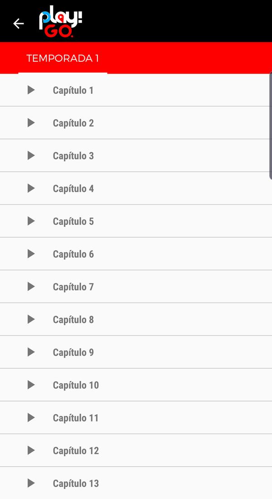Image resolution: width=272 pixels, height=499 pixels.
Task: Select the TEMPORADA 1 tab
Action: (x=62, y=58)
